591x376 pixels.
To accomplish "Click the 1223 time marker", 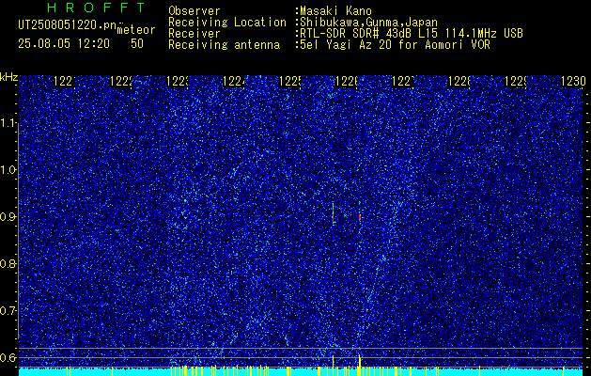I will point(178,81).
